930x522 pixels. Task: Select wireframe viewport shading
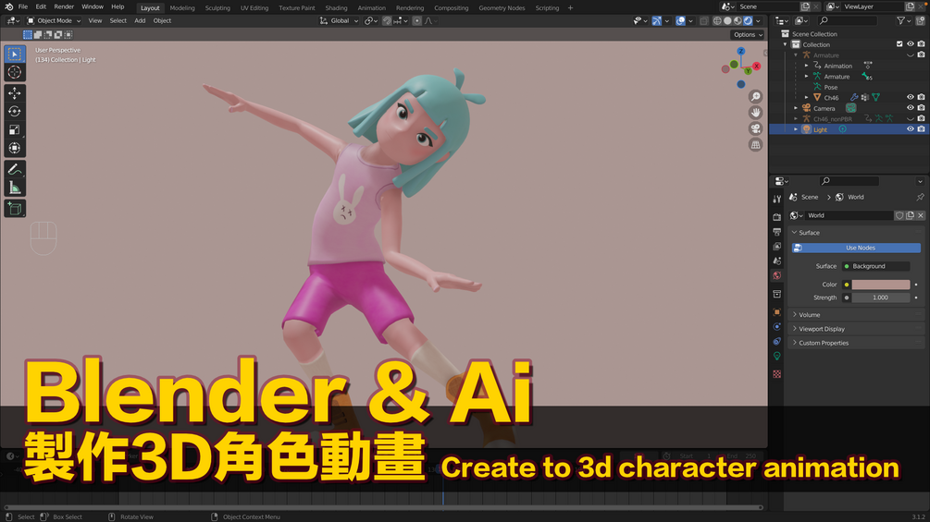[717, 20]
